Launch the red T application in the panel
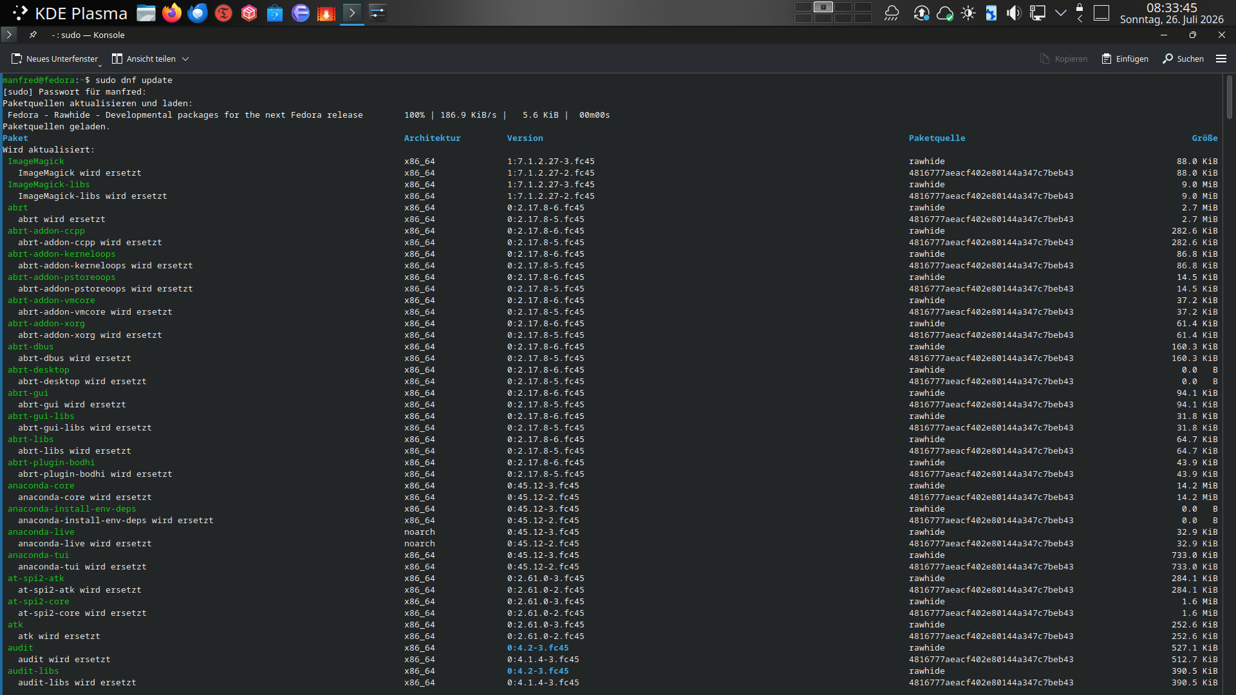Image resolution: width=1236 pixels, height=695 pixels. [x=223, y=13]
